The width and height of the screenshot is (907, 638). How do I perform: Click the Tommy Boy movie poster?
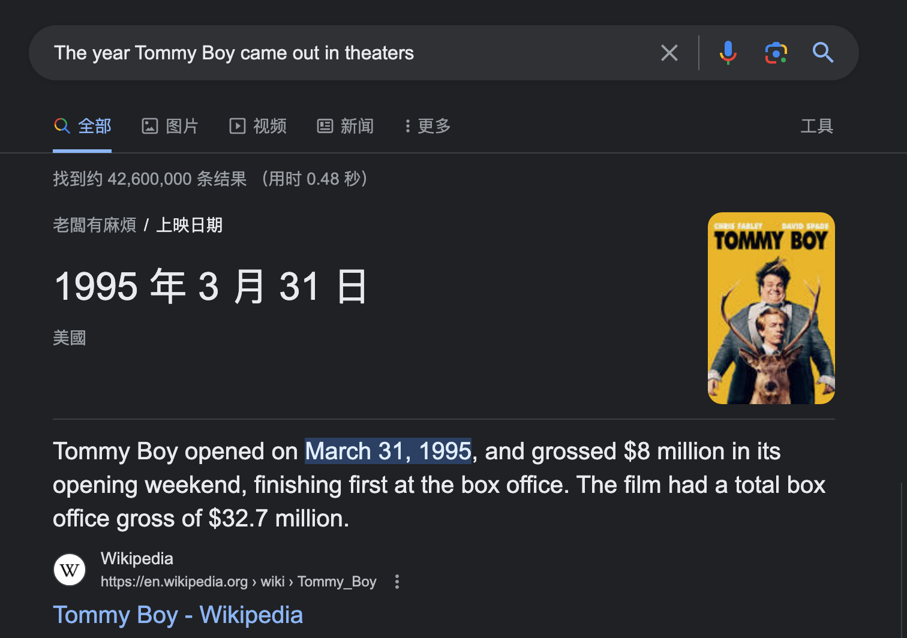(771, 308)
